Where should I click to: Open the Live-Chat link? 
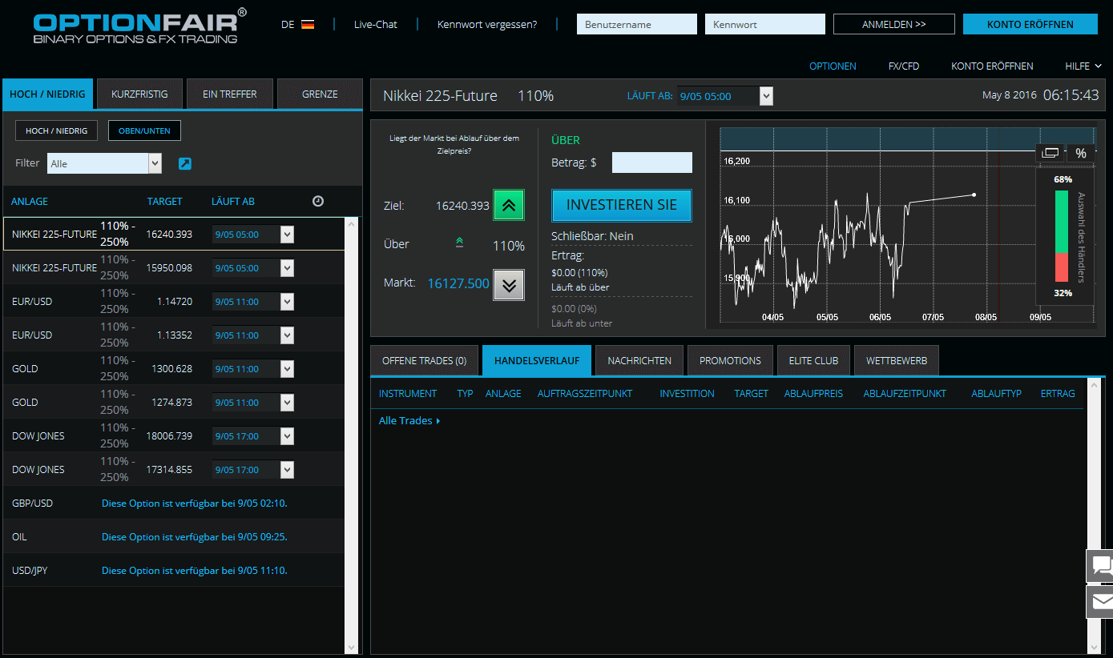(376, 25)
